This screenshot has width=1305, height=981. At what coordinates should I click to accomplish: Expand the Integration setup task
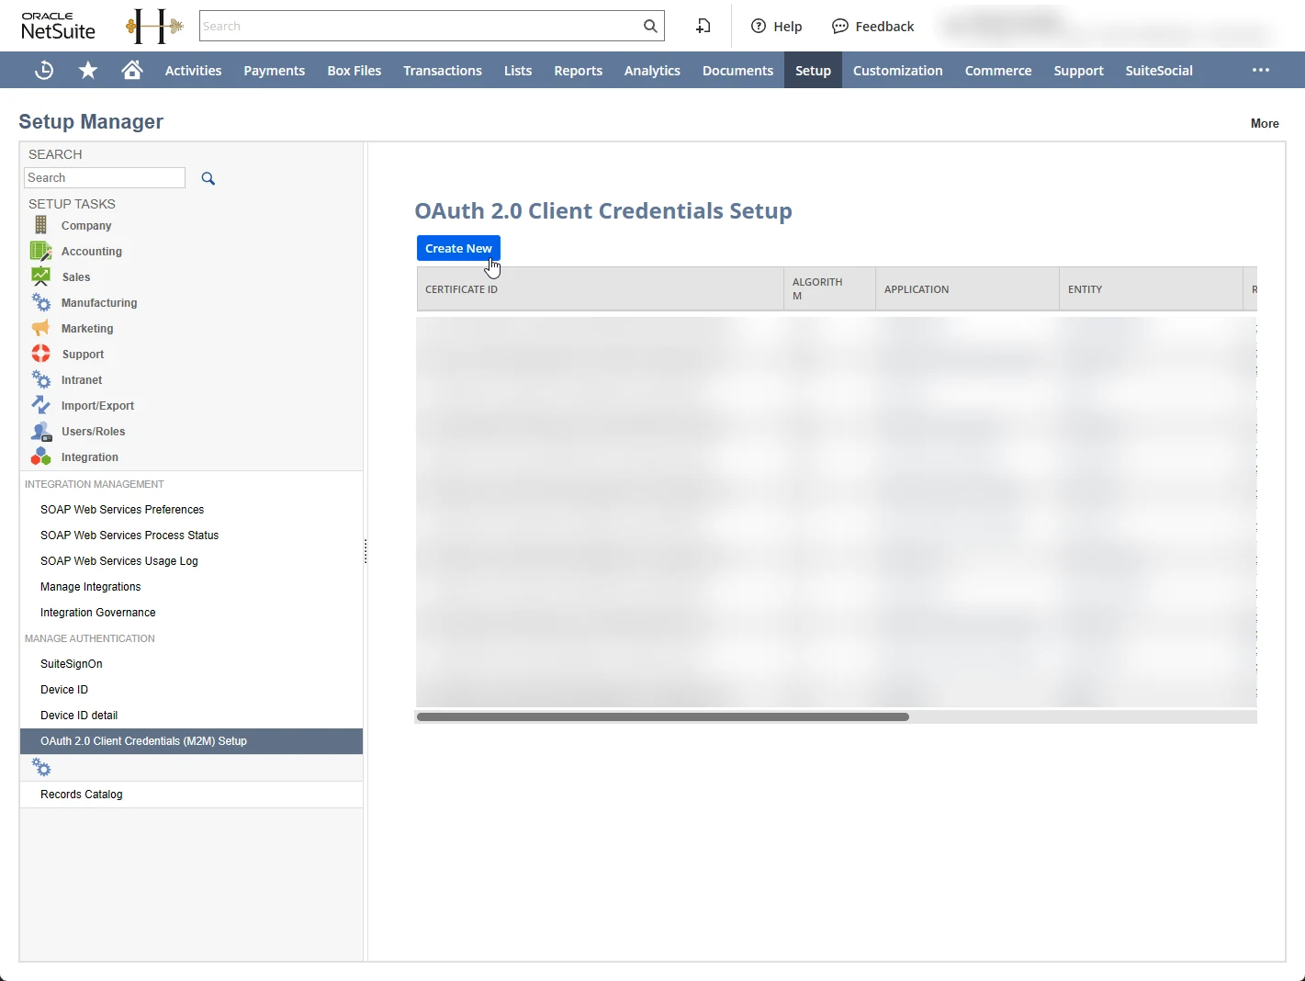(x=90, y=457)
